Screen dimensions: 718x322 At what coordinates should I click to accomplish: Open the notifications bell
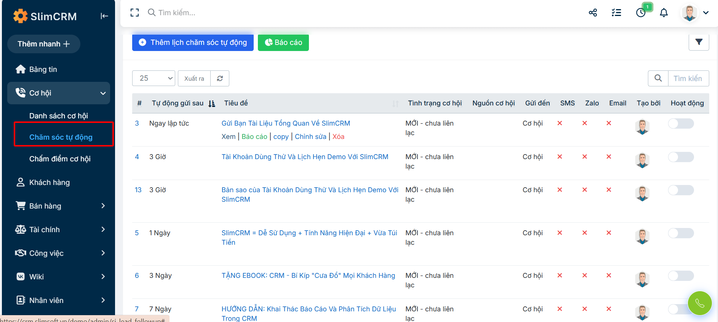(x=664, y=13)
